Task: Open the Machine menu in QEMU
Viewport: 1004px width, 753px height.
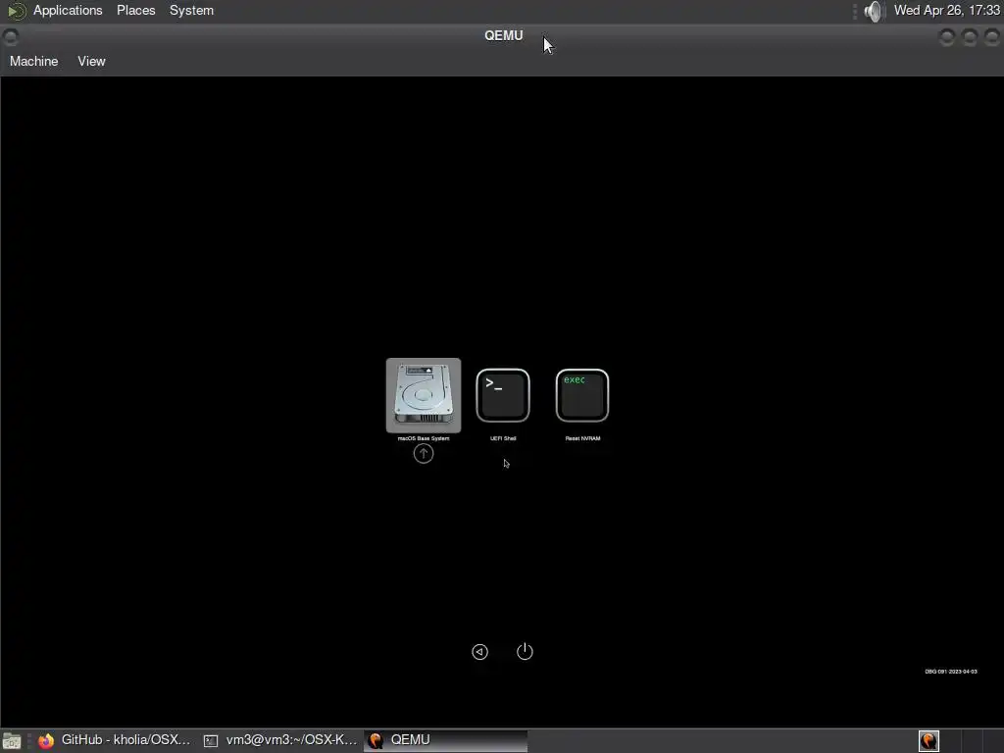Action: coord(34,62)
